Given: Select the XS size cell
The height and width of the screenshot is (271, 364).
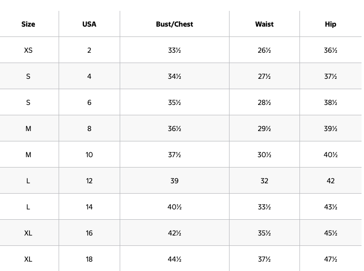Looking at the screenshot, I should click(x=28, y=50).
